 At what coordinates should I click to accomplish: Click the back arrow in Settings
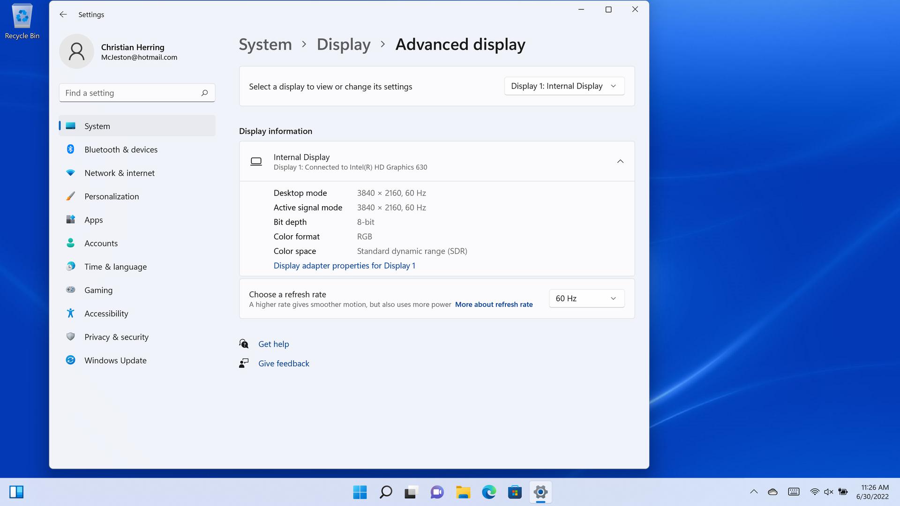pos(63,15)
